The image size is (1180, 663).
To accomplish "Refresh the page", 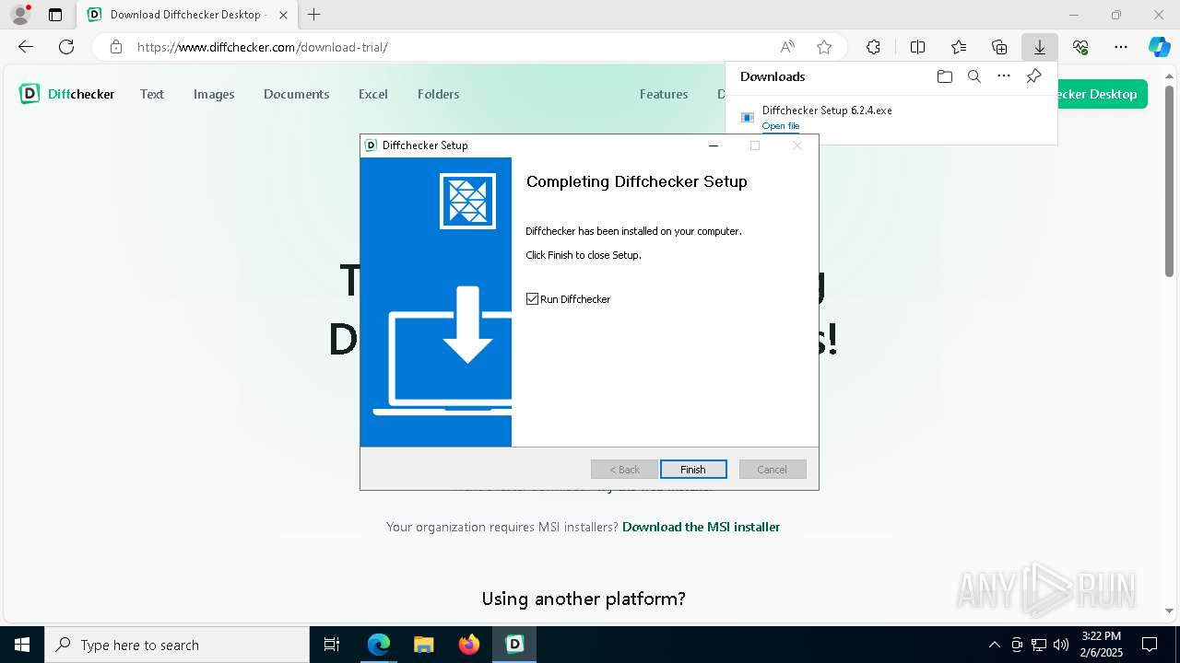I will tap(66, 47).
